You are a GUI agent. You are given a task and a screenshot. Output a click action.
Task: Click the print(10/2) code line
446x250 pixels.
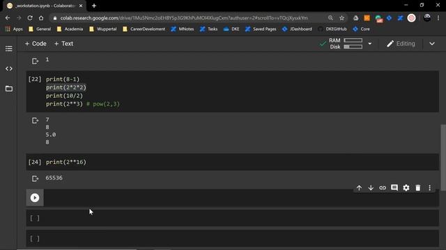pos(64,96)
